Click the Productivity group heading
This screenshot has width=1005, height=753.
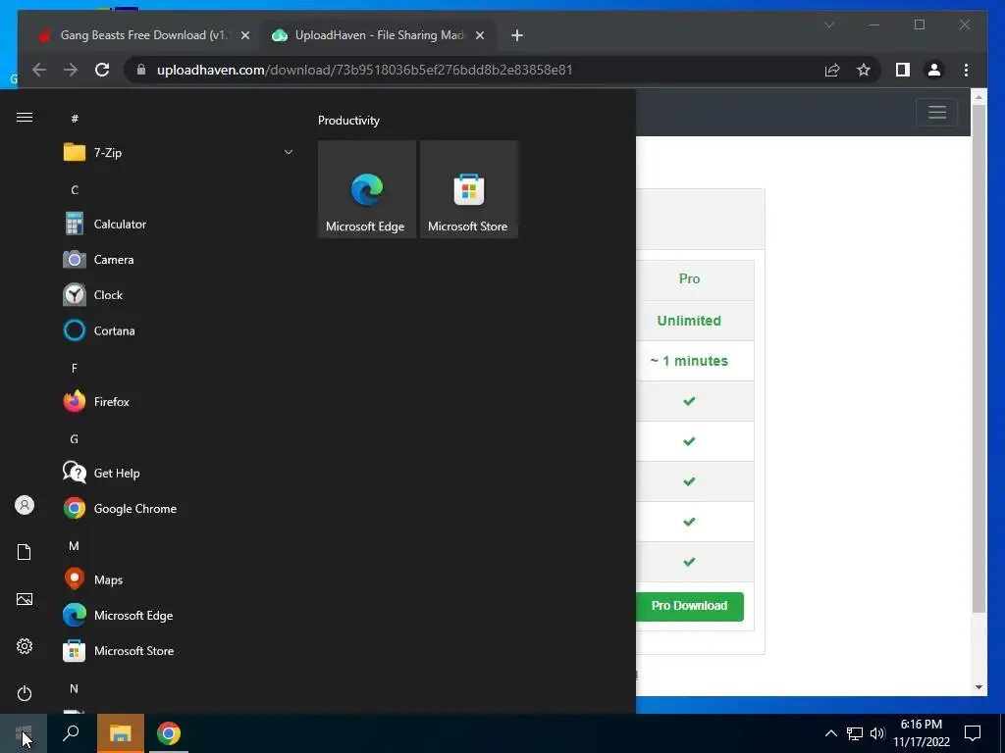348,121
